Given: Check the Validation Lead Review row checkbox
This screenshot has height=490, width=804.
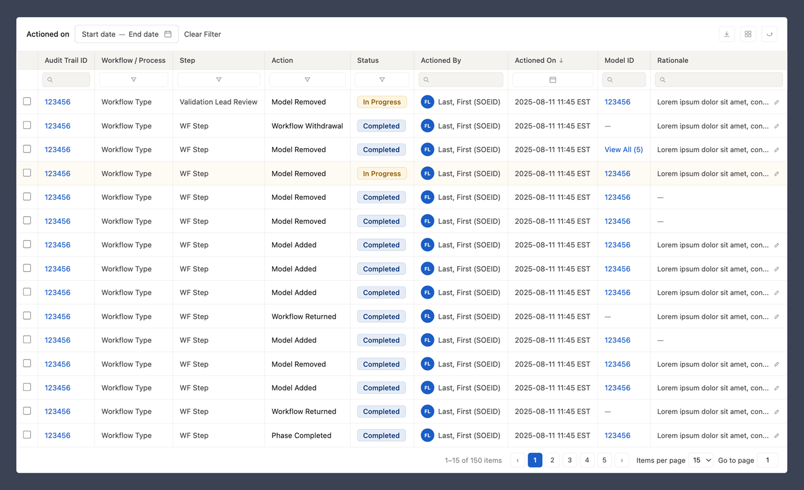Looking at the screenshot, I should click(x=27, y=102).
